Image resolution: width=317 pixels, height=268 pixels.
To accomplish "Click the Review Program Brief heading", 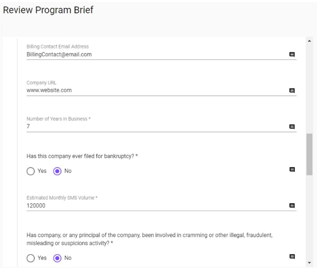I will [x=48, y=10].
